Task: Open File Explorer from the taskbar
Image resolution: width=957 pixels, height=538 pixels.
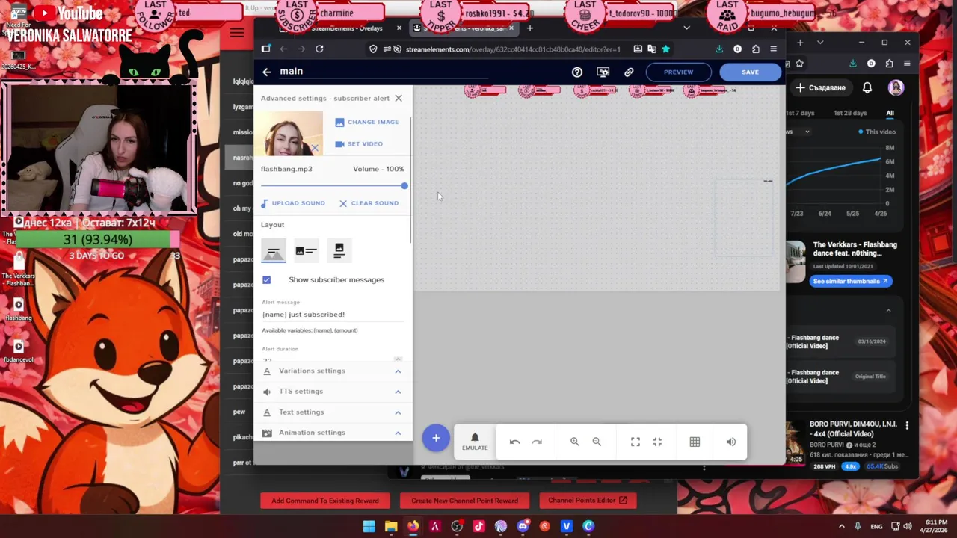Action: (391, 526)
